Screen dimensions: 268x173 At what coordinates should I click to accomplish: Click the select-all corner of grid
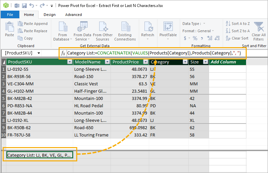click(4, 62)
